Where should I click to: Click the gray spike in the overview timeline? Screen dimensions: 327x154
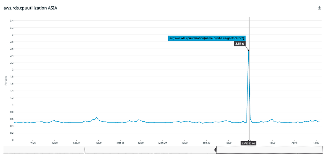pos(85,150)
